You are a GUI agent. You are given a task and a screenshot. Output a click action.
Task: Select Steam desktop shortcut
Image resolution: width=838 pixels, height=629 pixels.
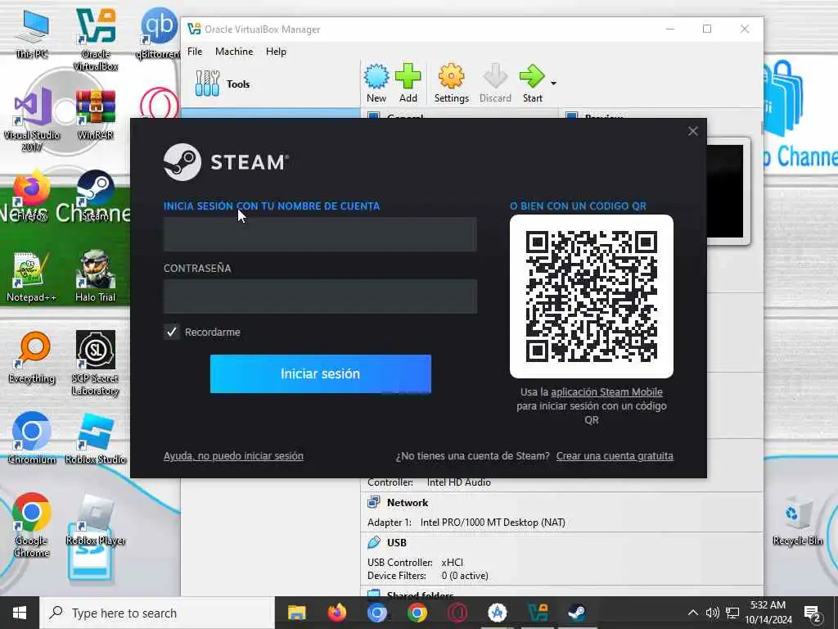pyautogui.click(x=96, y=195)
